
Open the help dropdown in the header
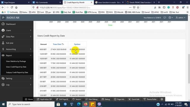171,18
